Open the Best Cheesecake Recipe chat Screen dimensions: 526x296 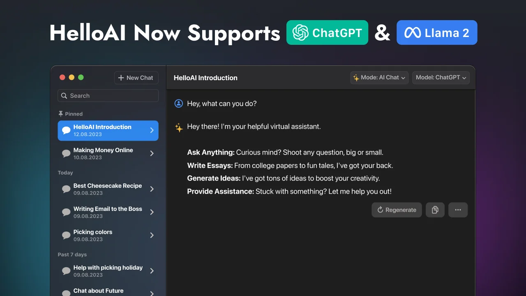[108, 189]
